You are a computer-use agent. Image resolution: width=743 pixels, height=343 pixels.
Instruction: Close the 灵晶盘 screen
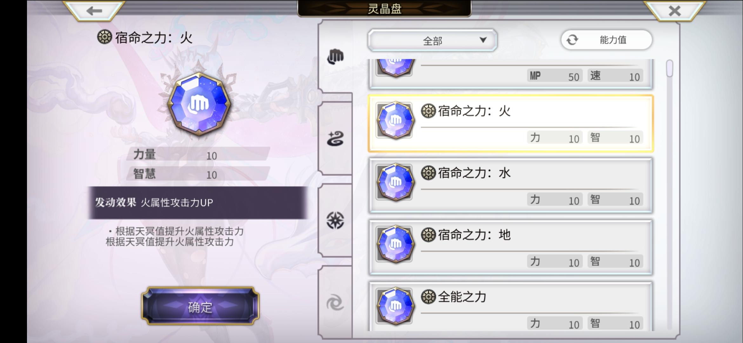(x=675, y=10)
